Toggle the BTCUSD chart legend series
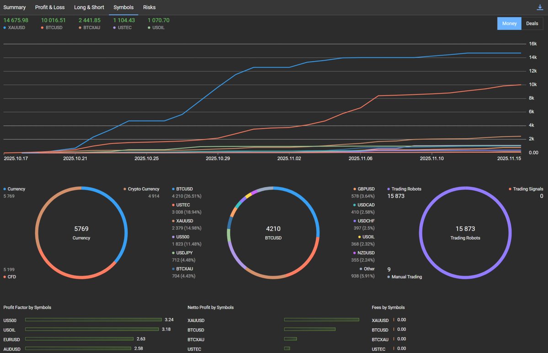The width and height of the screenshot is (548, 353). [x=52, y=27]
